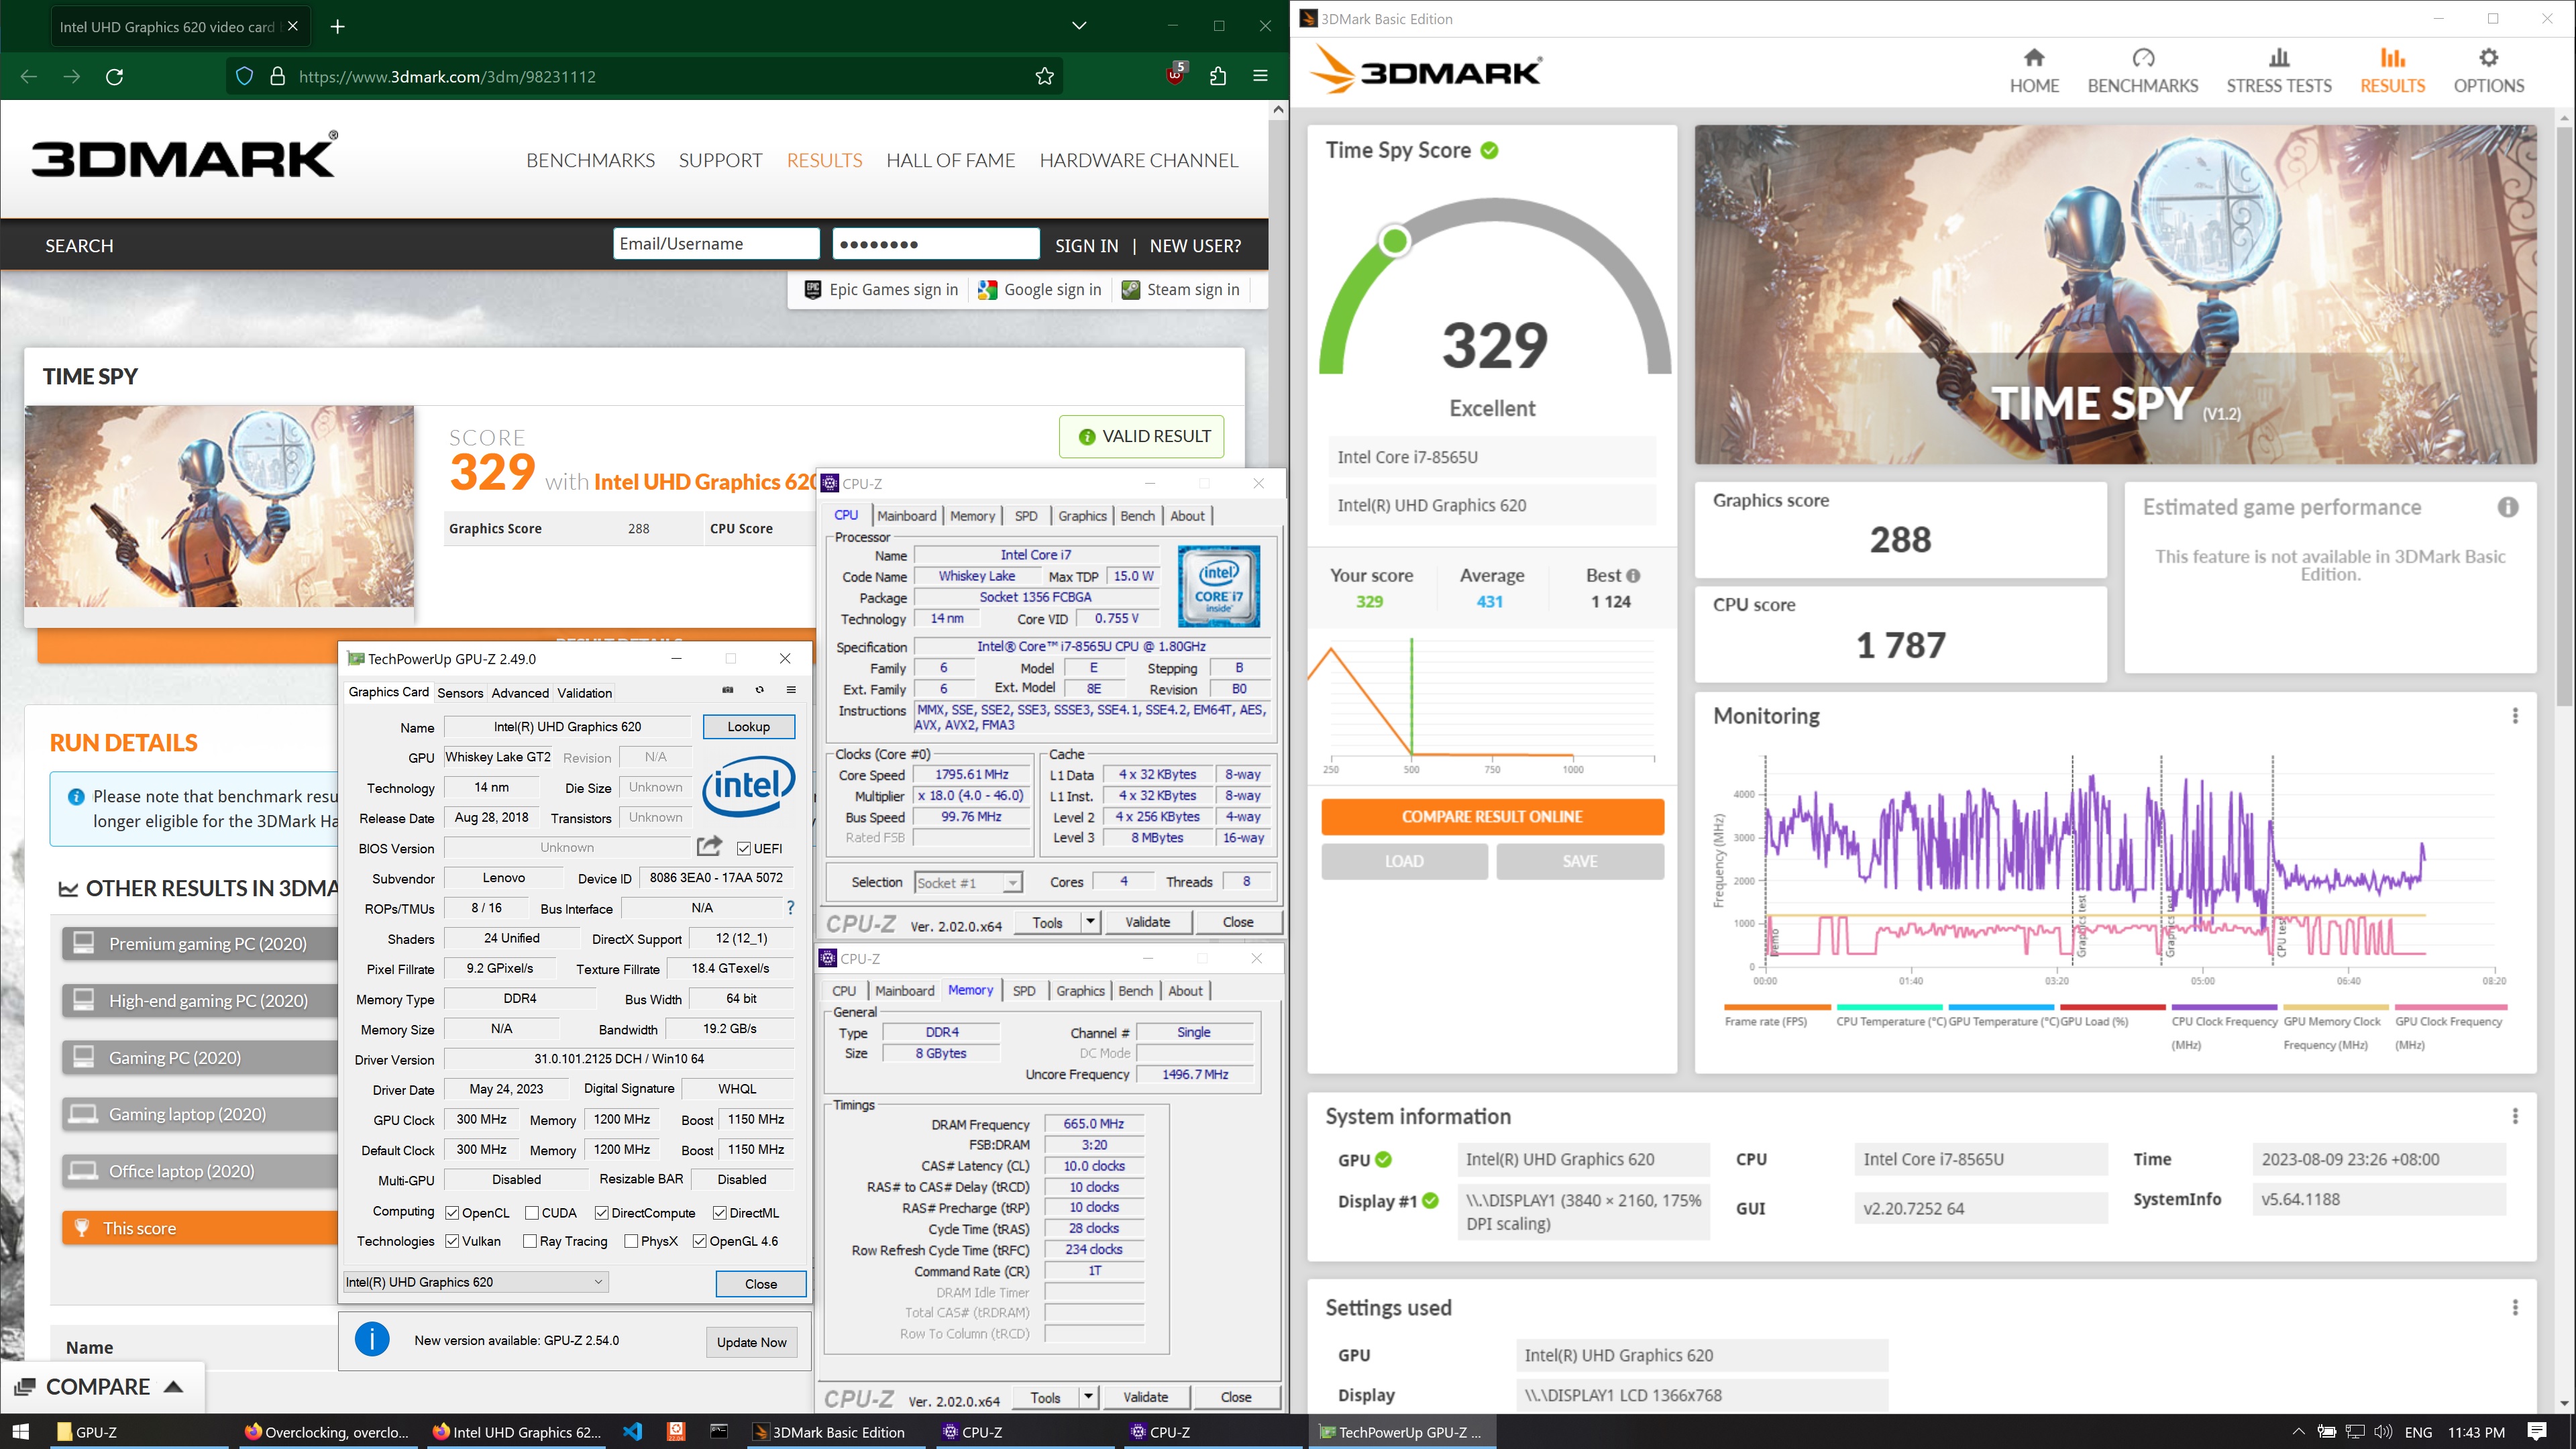Click the Firefox URL address bar
The width and height of the screenshot is (2576, 1449).
pyautogui.click(x=645, y=77)
